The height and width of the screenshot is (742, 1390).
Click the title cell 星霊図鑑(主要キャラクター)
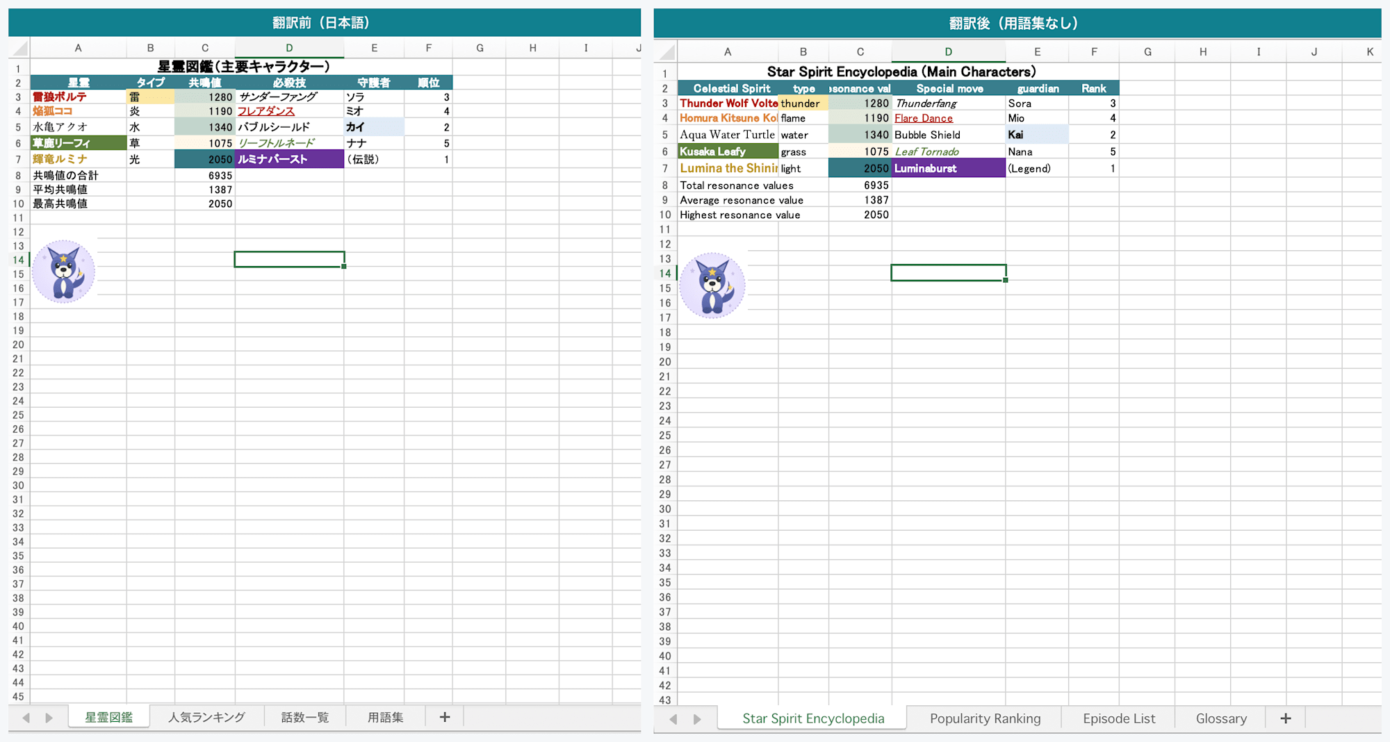[x=241, y=67]
